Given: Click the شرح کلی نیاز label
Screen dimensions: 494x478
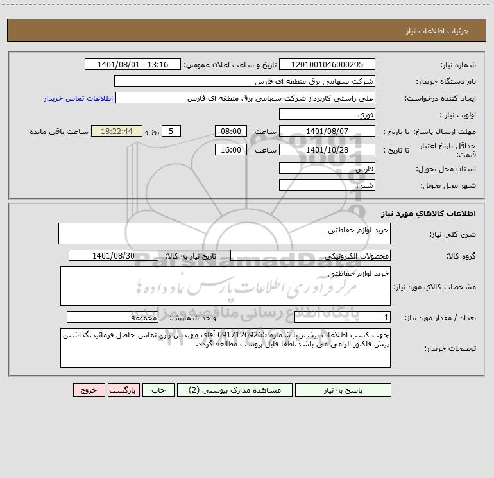Looking at the screenshot, I should click(453, 234).
